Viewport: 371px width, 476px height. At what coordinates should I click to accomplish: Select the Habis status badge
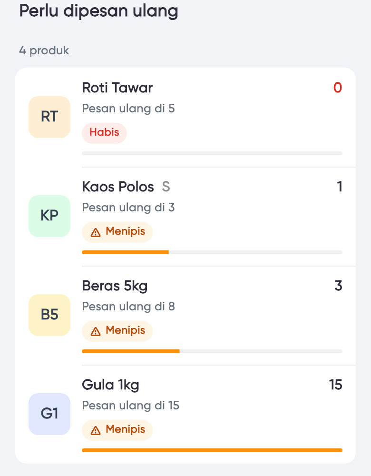(x=104, y=133)
